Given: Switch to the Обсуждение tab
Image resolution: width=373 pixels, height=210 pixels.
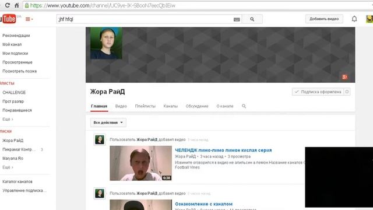Looking at the screenshot, I should tap(197, 106).
